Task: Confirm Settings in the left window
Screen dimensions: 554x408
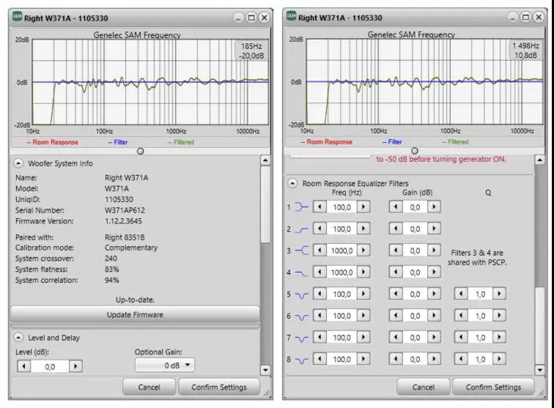Action: [219, 387]
